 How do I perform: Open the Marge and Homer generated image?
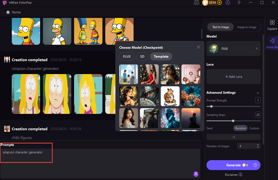click(x=88, y=31)
